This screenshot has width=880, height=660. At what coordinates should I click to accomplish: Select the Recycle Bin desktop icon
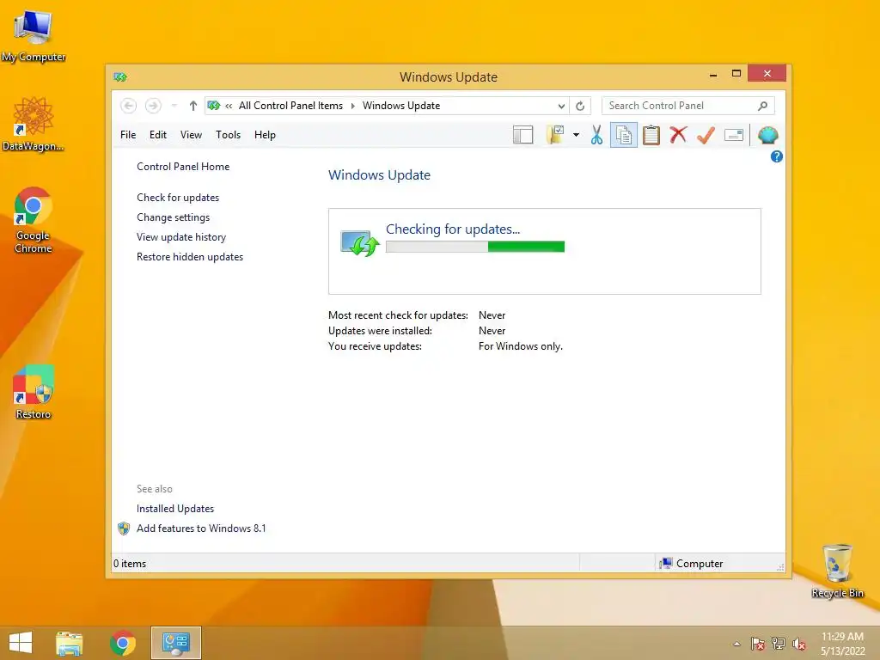(837, 571)
